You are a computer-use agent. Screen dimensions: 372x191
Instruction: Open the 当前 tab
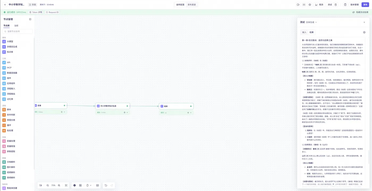coord(16,26)
